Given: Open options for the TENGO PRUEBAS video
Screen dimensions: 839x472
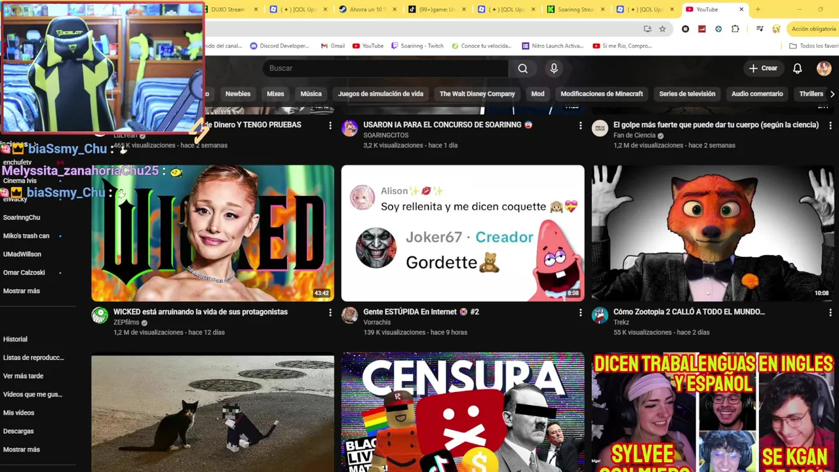Looking at the screenshot, I should click(330, 125).
